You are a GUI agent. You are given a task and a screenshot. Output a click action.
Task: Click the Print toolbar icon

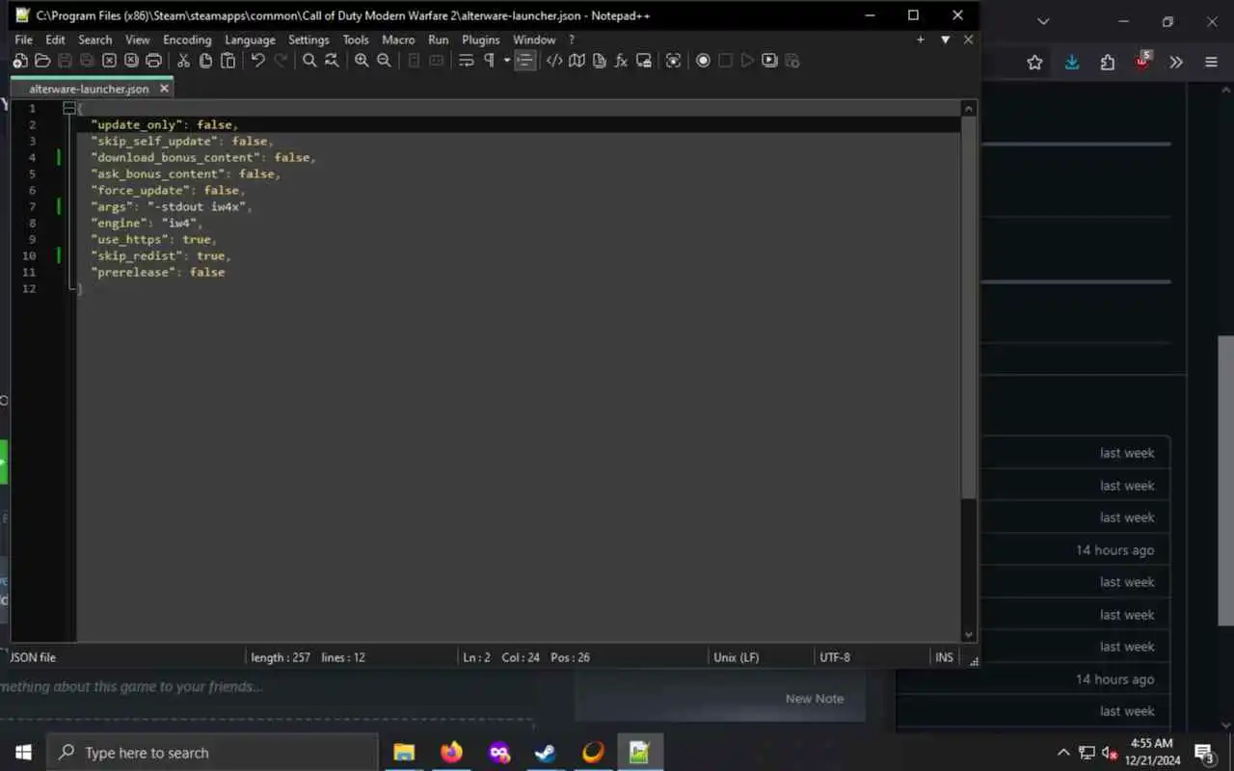point(153,61)
